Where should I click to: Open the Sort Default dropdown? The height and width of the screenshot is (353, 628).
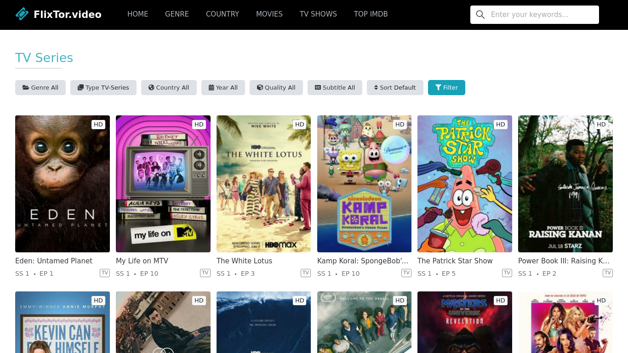[x=395, y=88]
